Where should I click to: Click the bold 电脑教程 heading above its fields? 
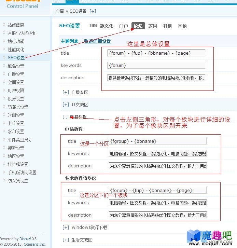[x=74, y=129]
